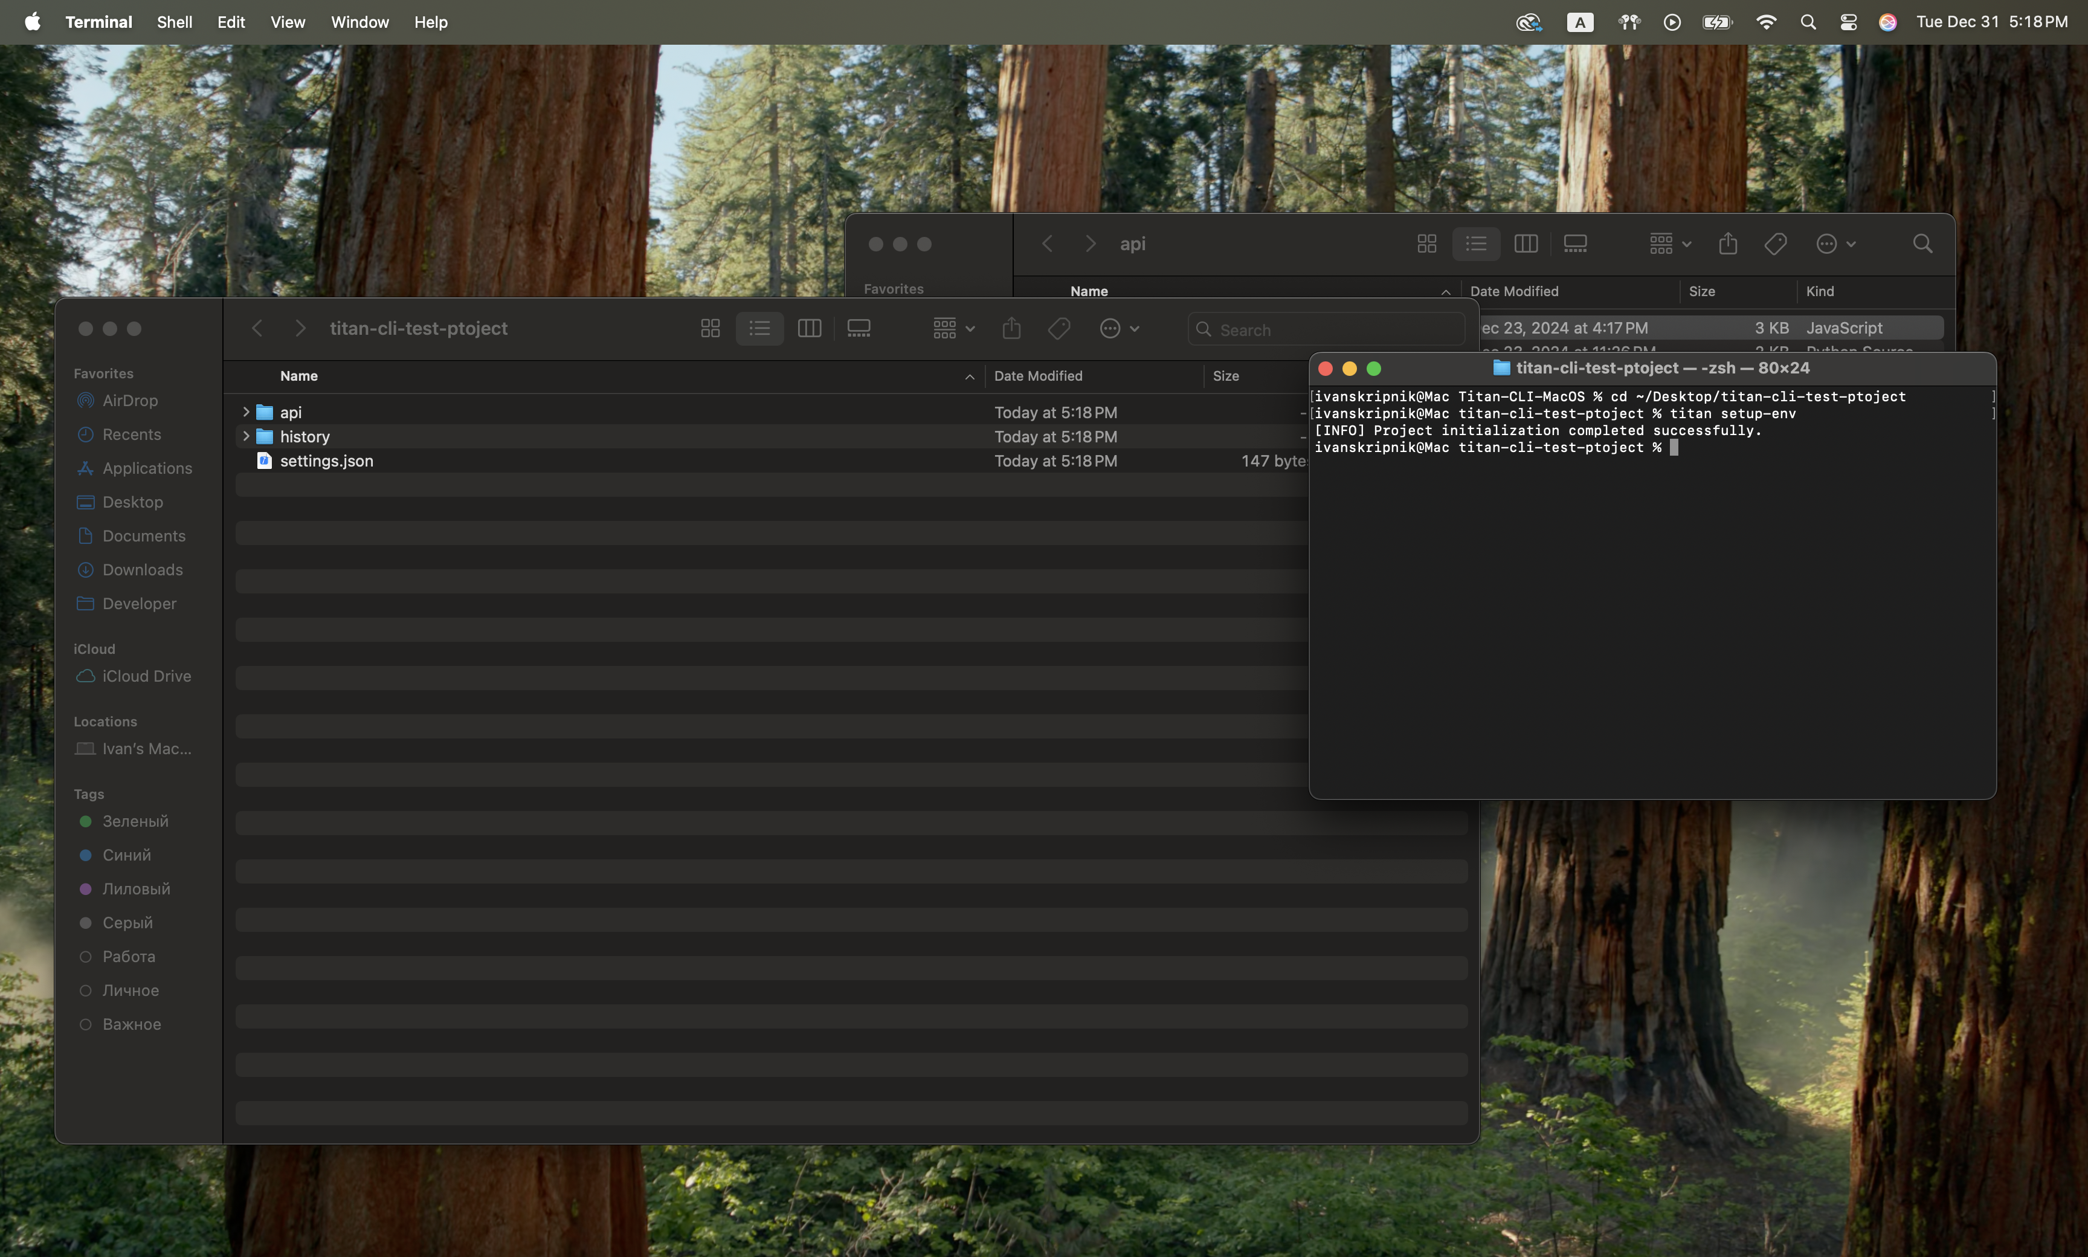Viewport: 2088px width, 1257px height.
Task: Select the api folder row
Action: pyautogui.click(x=772, y=413)
